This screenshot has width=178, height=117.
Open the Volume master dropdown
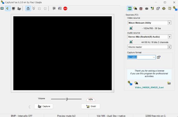(169, 47)
